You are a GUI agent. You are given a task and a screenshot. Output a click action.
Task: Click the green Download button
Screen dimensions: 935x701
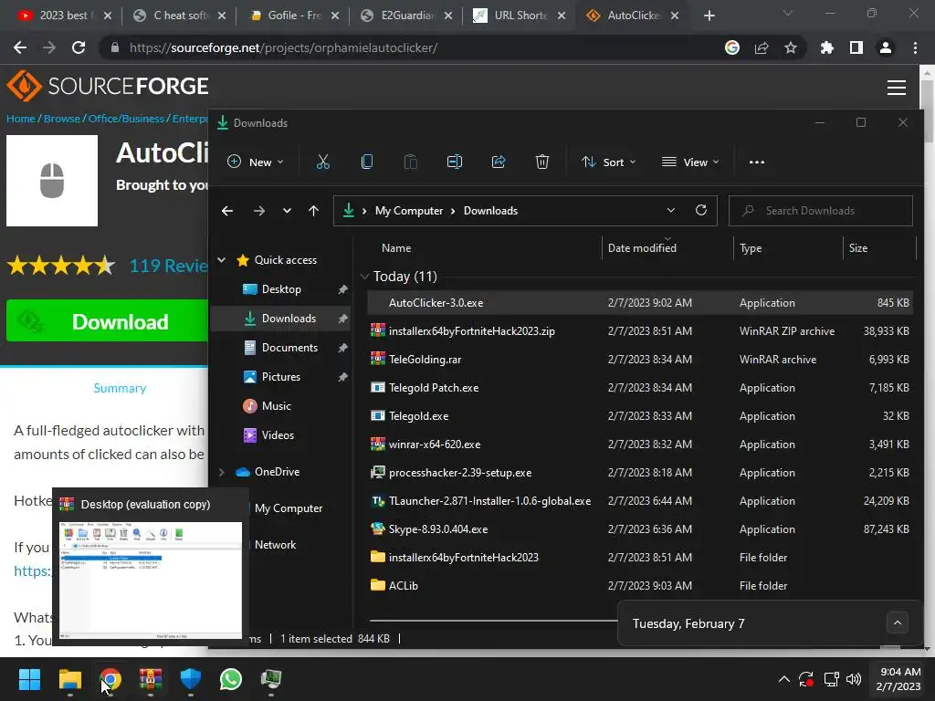107,320
